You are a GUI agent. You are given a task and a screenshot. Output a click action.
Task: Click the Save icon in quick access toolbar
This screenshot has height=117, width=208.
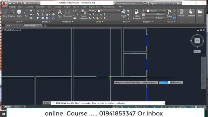point(18,3)
